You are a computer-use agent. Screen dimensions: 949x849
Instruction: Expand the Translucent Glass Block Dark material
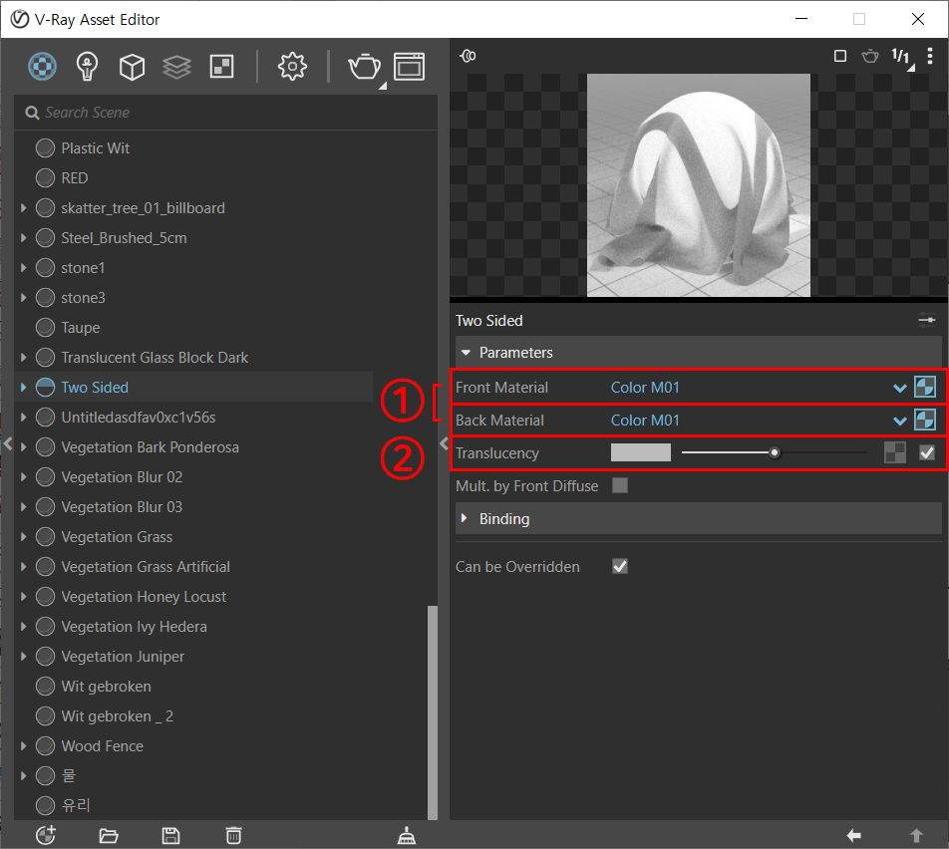(23, 357)
